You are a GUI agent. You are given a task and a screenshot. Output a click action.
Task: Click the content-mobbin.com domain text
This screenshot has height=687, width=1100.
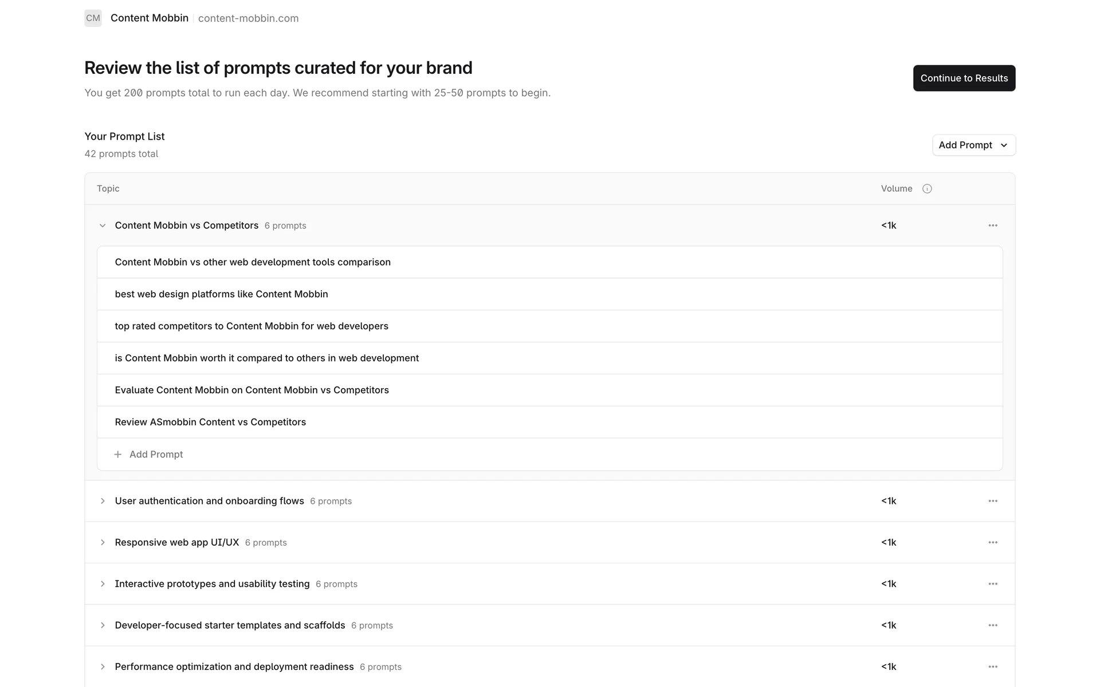(x=248, y=18)
